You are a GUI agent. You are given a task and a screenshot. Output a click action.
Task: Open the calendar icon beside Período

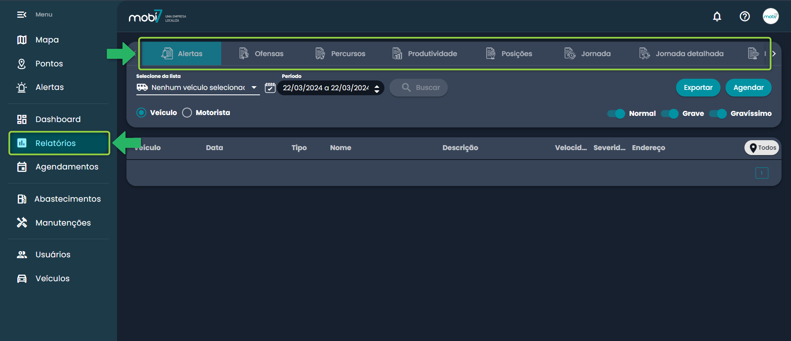click(x=270, y=88)
